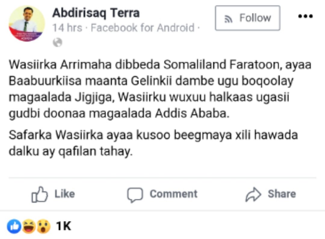Viewport: 325px width, 239px height.
Task: Open Abdirisaq Terra's profile picture
Action: pos(27,23)
